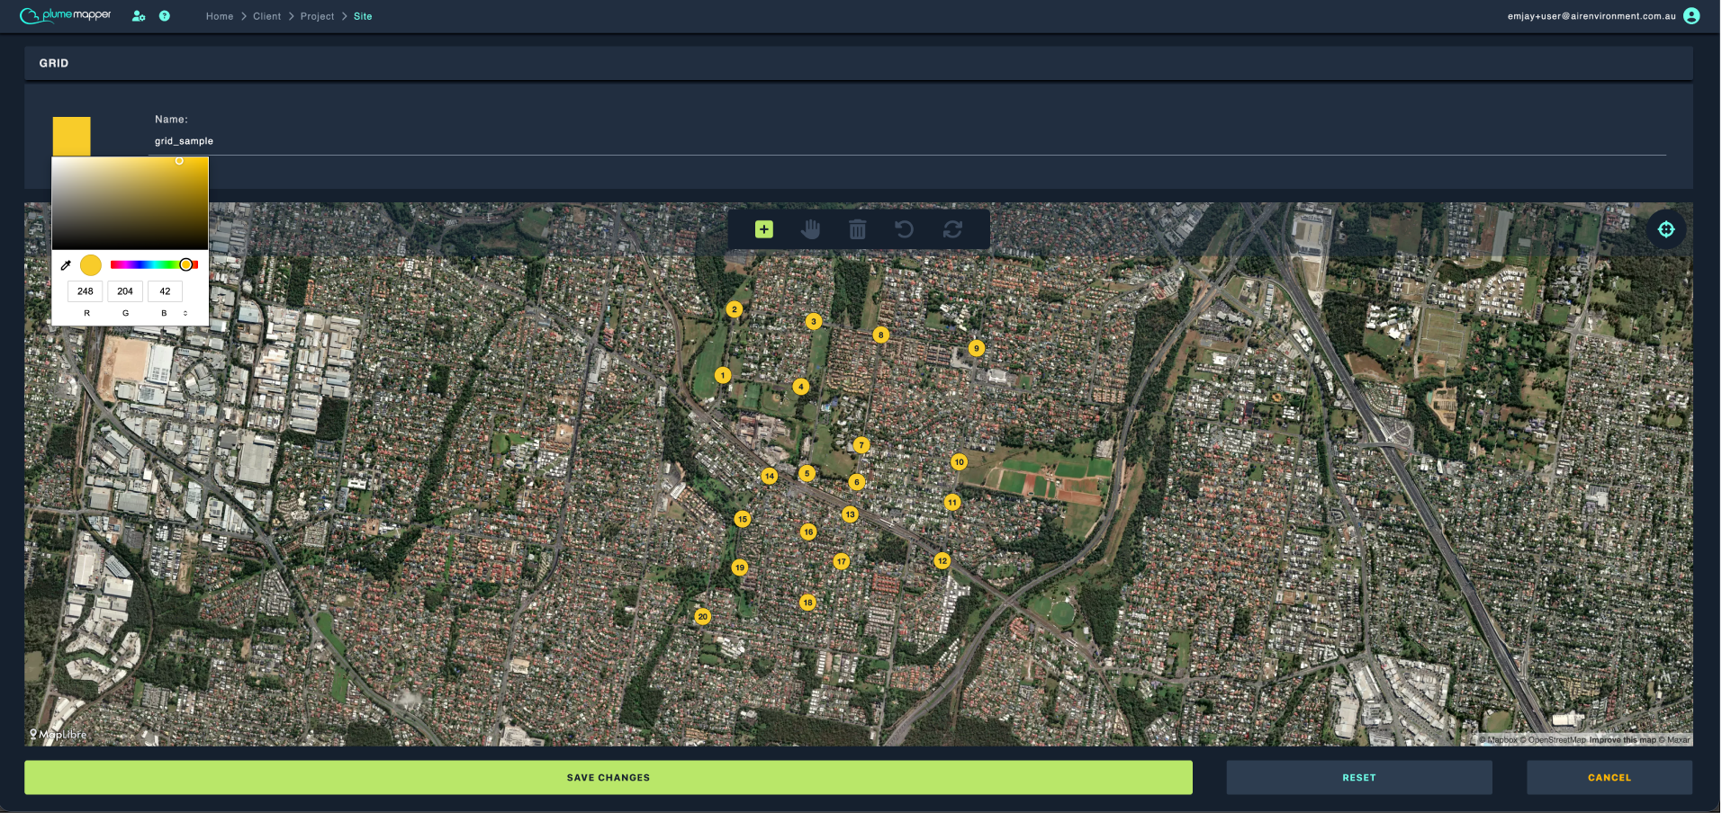
Task: Select map marker 9
Action: [976, 348]
